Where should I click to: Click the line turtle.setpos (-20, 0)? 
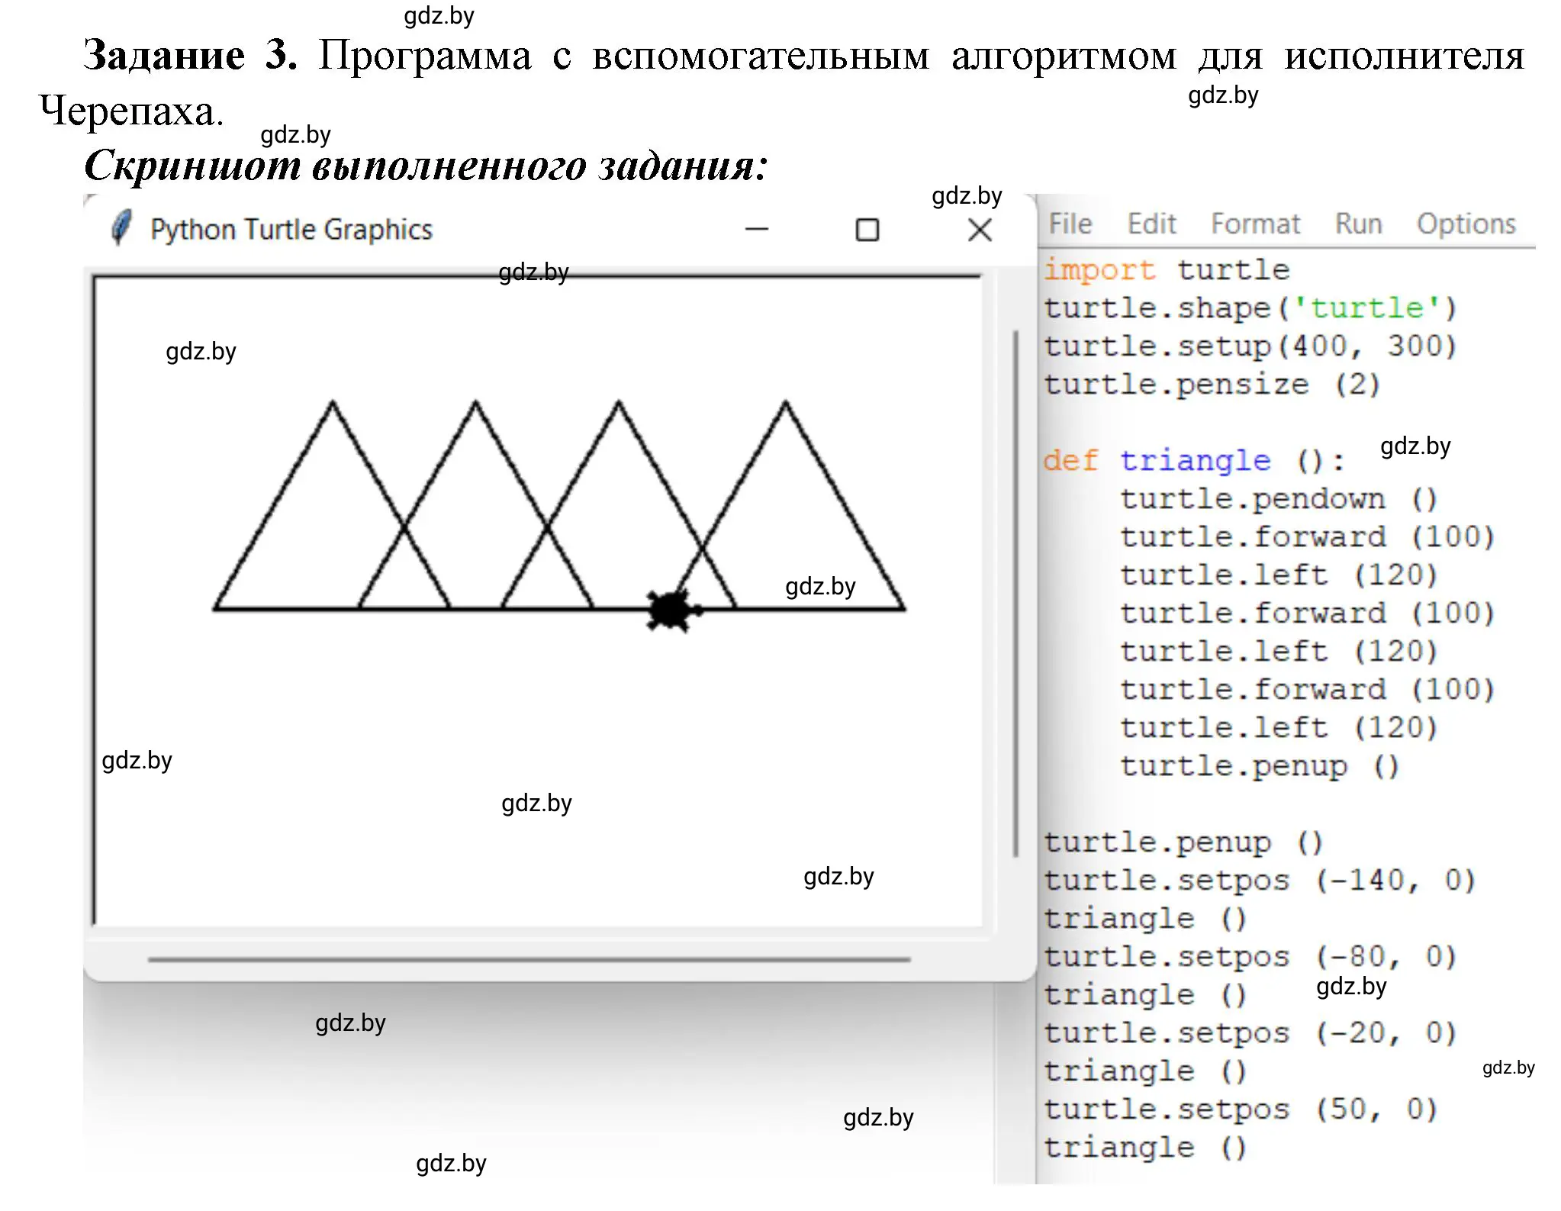coord(1250,1033)
